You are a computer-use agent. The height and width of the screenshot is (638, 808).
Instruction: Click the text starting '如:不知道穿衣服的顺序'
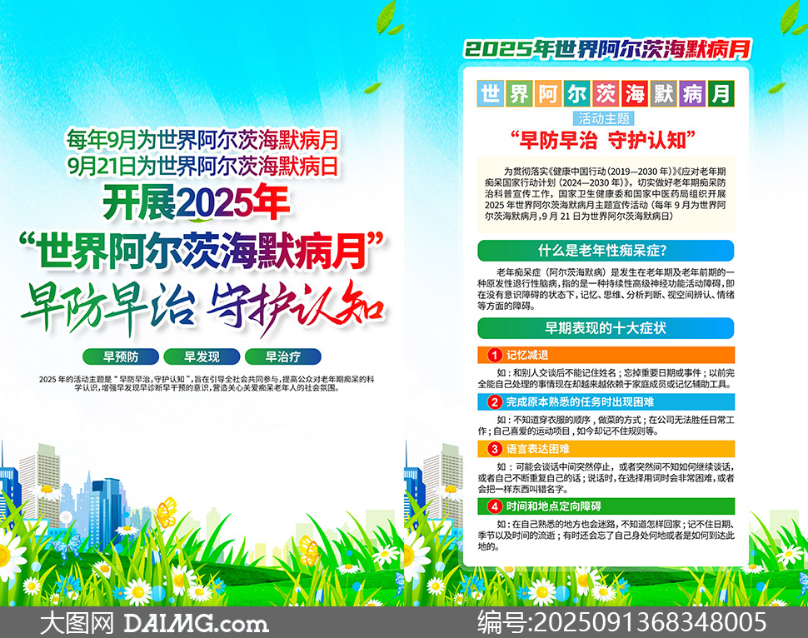point(606,426)
